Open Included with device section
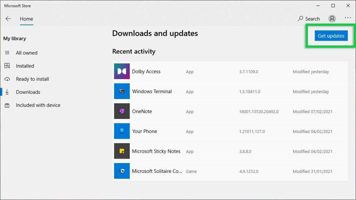This screenshot has height=200, width=356. [x=38, y=105]
